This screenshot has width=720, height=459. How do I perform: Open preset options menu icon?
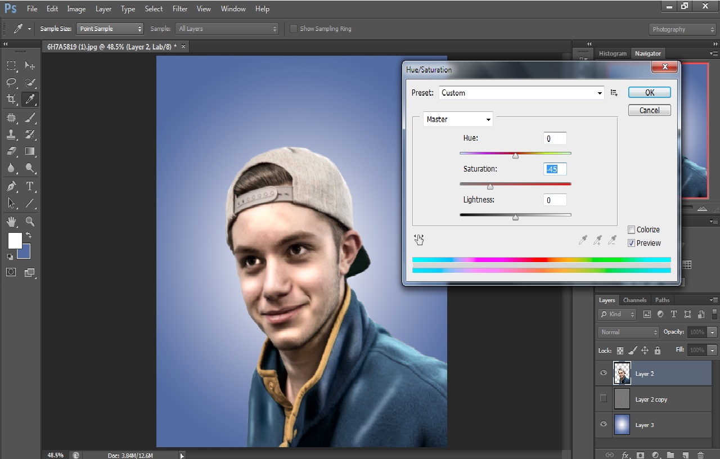[x=614, y=93]
